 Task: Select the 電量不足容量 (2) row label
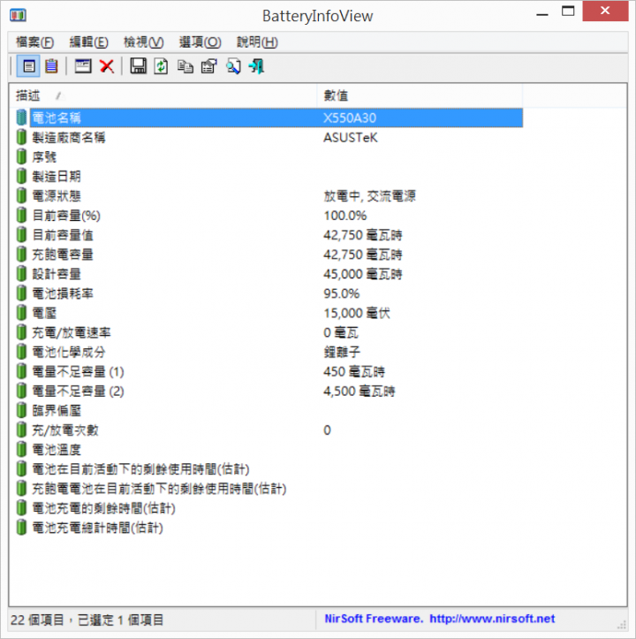(78, 392)
